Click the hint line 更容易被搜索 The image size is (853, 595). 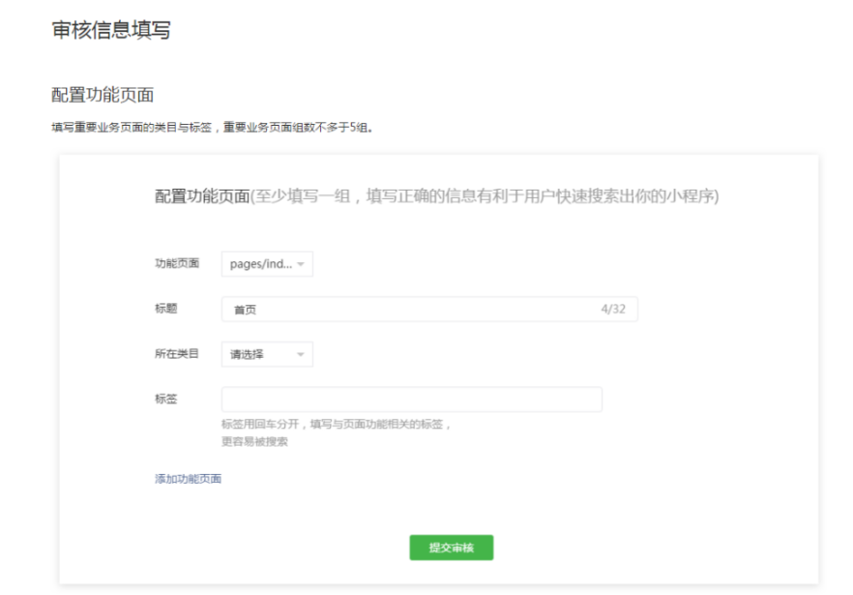(x=254, y=441)
